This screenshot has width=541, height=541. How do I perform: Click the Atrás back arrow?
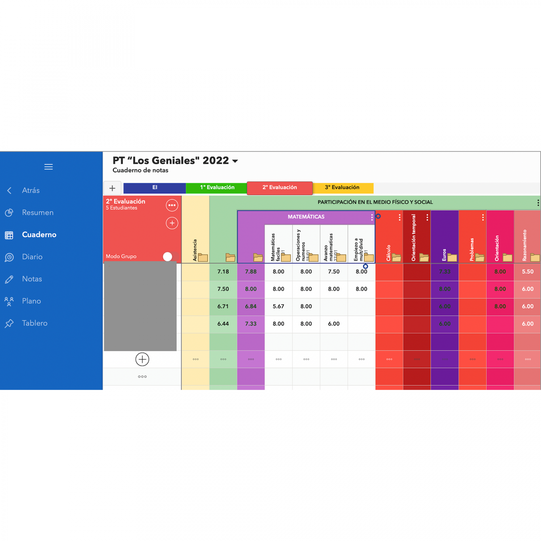pyautogui.click(x=9, y=190)
